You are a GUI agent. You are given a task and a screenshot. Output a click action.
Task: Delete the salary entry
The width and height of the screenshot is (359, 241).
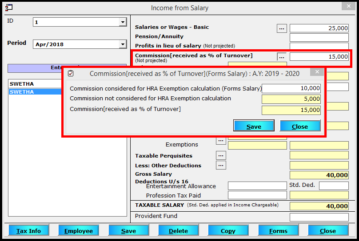[178, 230]
